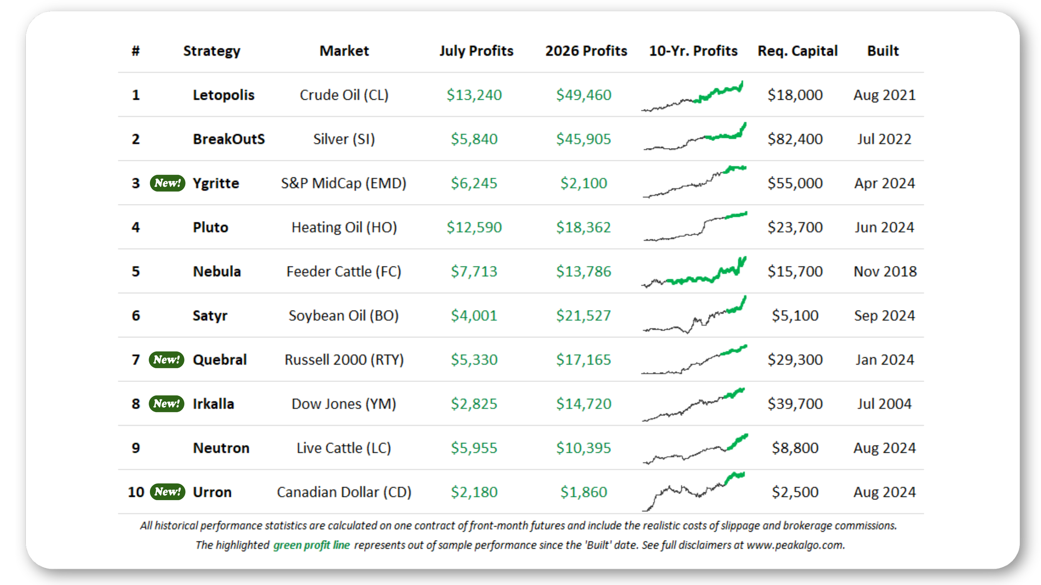Screen dimensions: 1041x585
Task: Sort by the Built column header
Action: click(883, 51)
